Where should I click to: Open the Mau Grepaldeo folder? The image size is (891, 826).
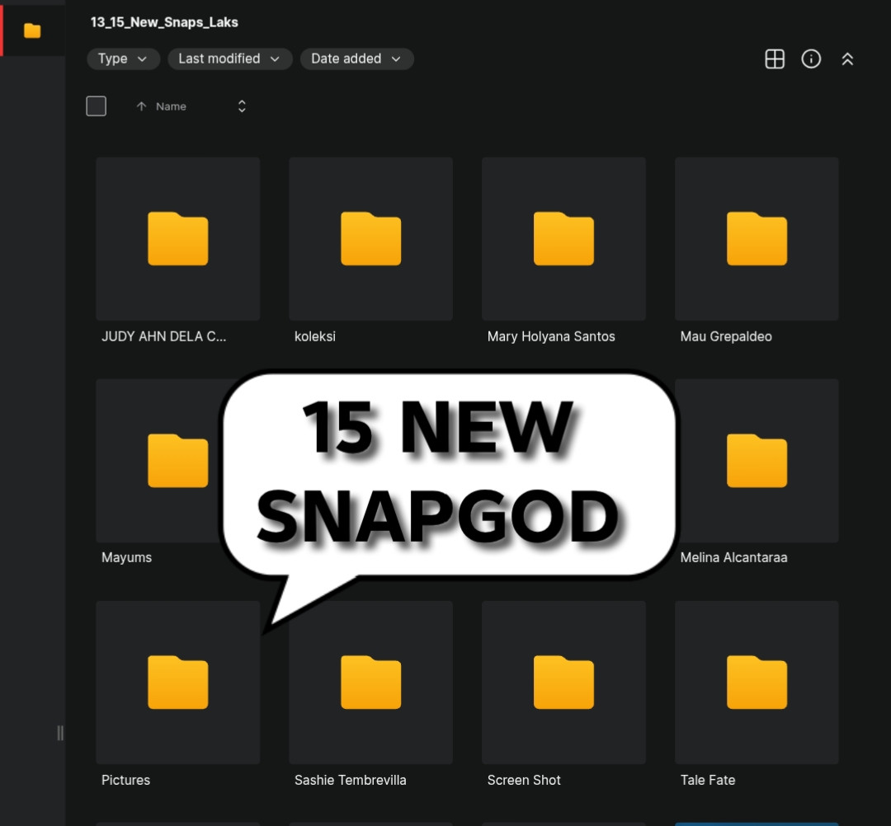[x=757, y=250]
